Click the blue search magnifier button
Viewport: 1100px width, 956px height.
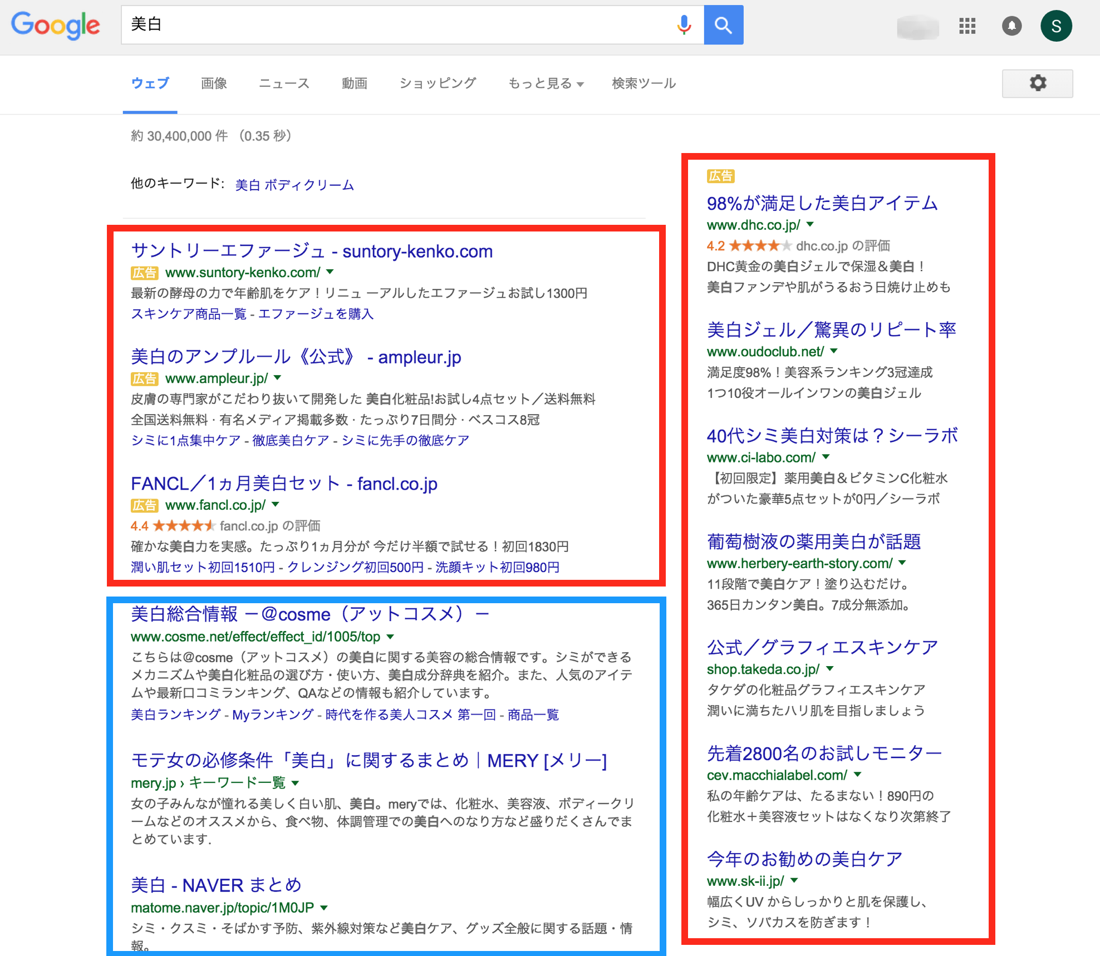723,25
